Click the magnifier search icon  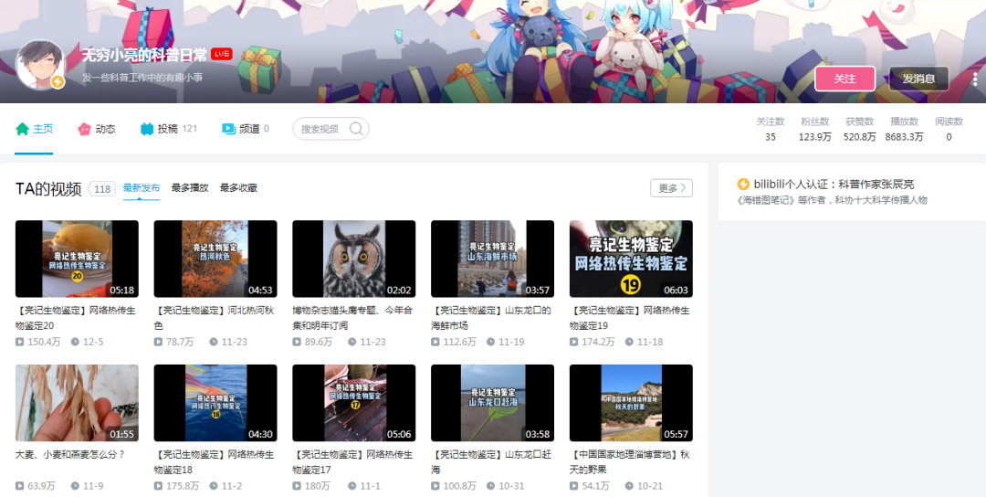tap(356, 129)
